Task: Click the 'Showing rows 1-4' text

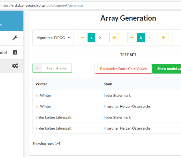Action: pyautogui.click(x=46, y=143)
